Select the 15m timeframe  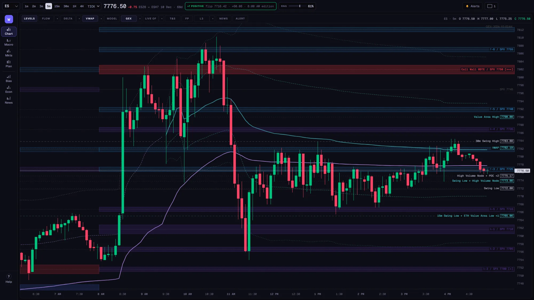click(57, 6)
